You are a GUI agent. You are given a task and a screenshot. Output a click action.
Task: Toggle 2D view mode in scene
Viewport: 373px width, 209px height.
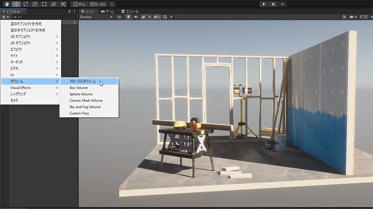point(120,17)
